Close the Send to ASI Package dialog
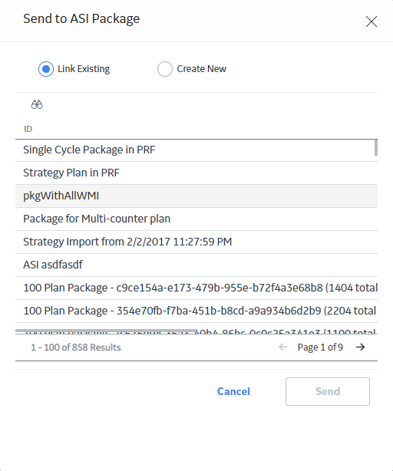This screenshot has width=393, height=471. pos(372,21)
